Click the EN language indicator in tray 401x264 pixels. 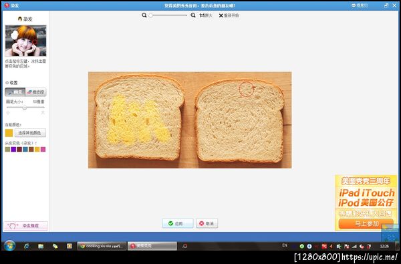tap(285, 245)
